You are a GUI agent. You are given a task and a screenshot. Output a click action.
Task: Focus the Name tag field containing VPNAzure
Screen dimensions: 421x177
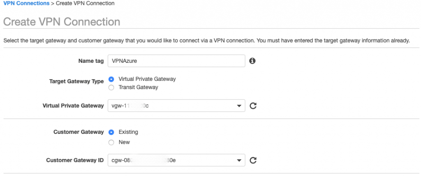pos(176,61)
